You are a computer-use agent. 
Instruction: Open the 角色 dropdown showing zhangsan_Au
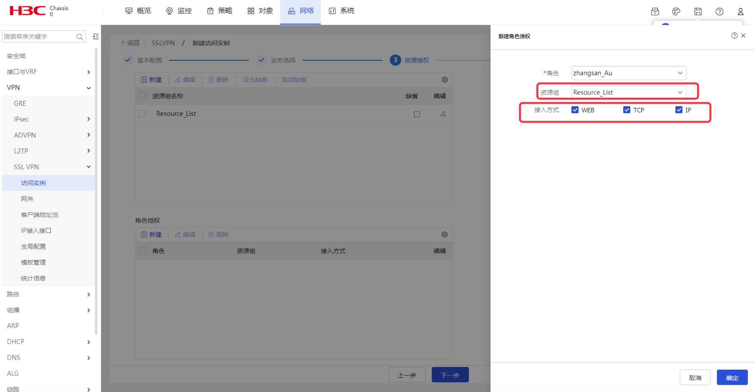click(629, 73)
